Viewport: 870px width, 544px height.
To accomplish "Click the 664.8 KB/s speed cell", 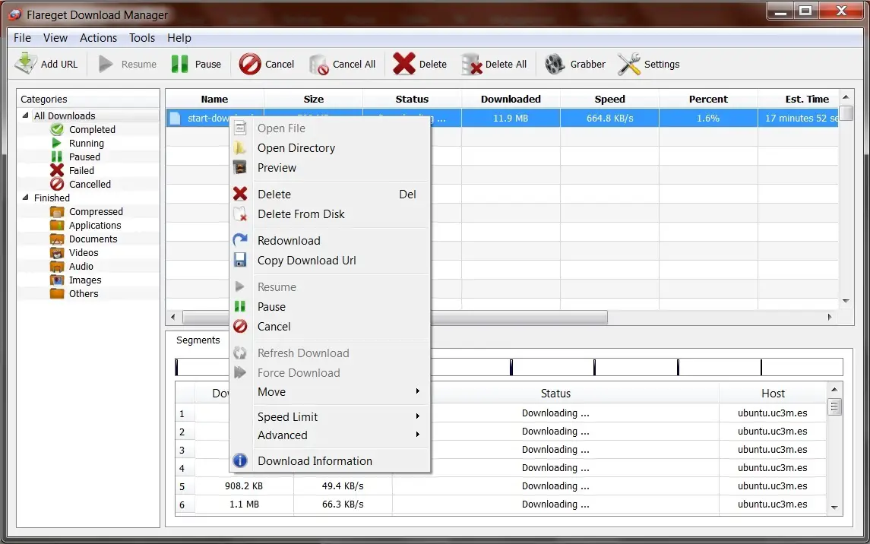I will 610,118.
